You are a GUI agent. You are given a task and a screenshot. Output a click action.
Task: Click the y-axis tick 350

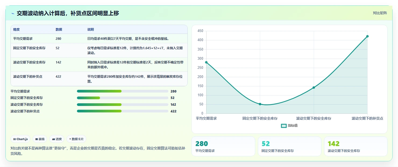200,49
